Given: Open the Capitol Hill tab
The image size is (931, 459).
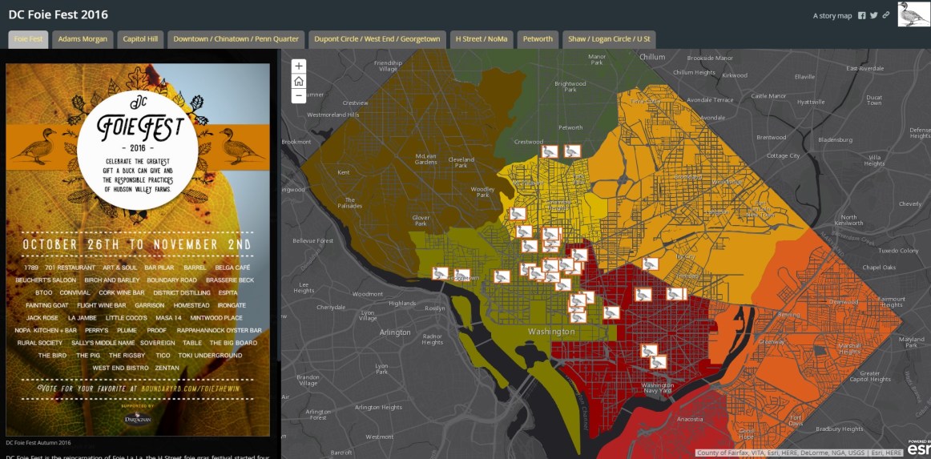Looking at the screenshot, I should pyautogui.click(x=140, y=39).
